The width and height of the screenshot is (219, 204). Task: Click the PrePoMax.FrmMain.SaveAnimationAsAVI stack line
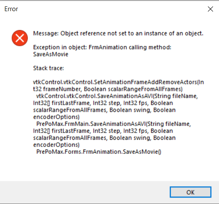(114, 124)
